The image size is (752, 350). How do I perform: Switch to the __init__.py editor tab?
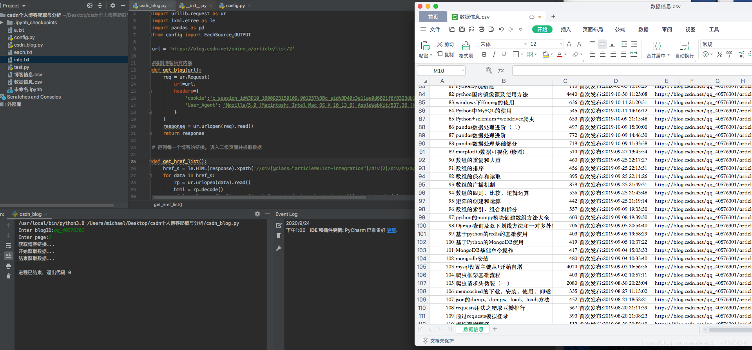click(x=196, y=5)
